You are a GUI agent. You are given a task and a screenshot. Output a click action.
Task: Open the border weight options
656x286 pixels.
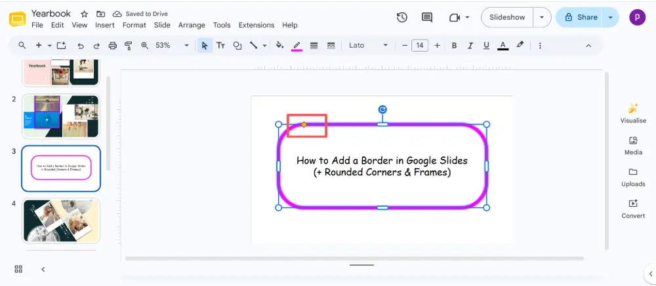click(x=314, y=46)
